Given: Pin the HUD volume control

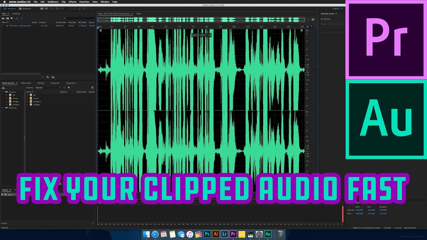Looking at the screenshot, I should [210, 35].
